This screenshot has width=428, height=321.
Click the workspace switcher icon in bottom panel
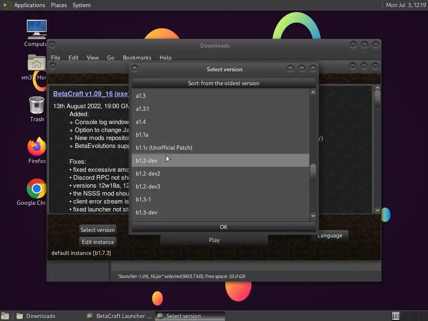click(x=395, y=316)
